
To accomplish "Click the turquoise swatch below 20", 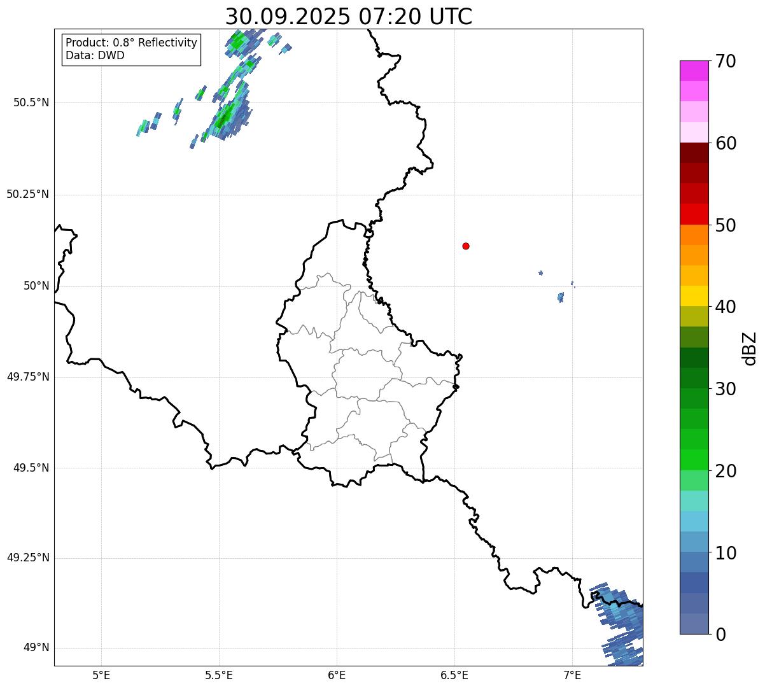I will pyautogui.click(x=694, y=501).
